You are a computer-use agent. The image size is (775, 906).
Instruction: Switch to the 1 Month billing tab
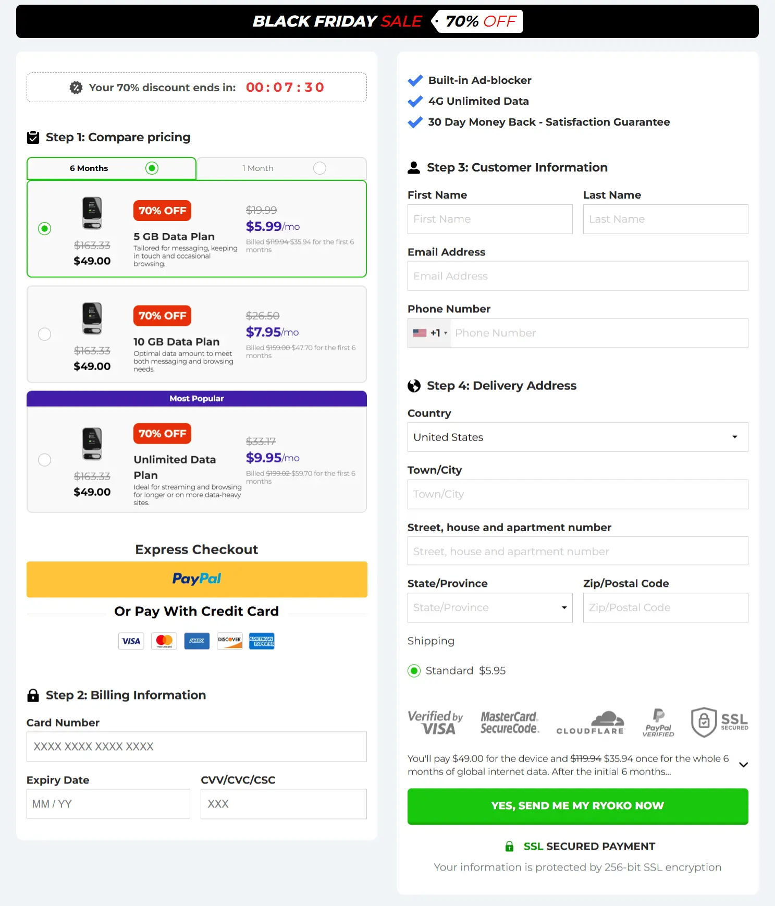[281, 168]
